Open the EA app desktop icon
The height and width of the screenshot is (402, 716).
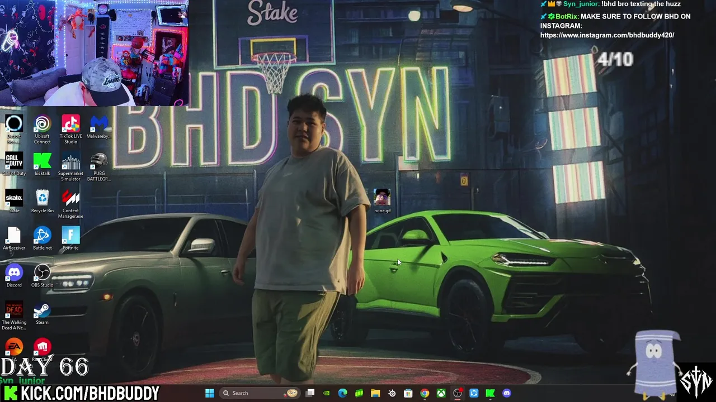coord(14,348)
